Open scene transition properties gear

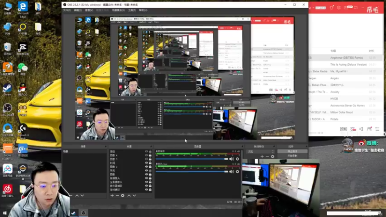pos(273,156)
